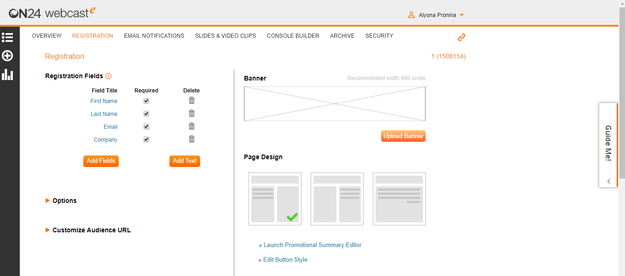625x276 pixels.
Task: Delete the Last Name field using trash icon
Action: coord(191,114)
